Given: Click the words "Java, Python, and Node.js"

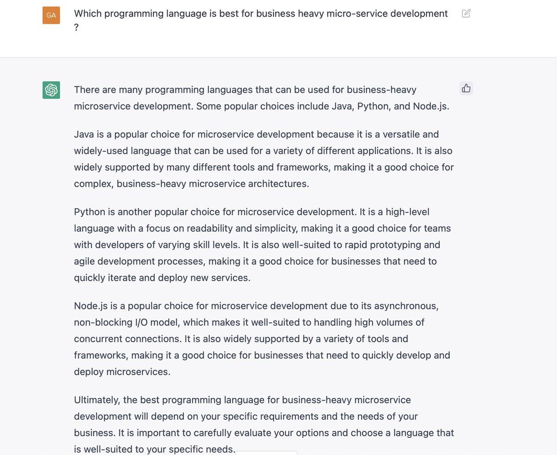Looking at the screenshot, I should point(390,106).
